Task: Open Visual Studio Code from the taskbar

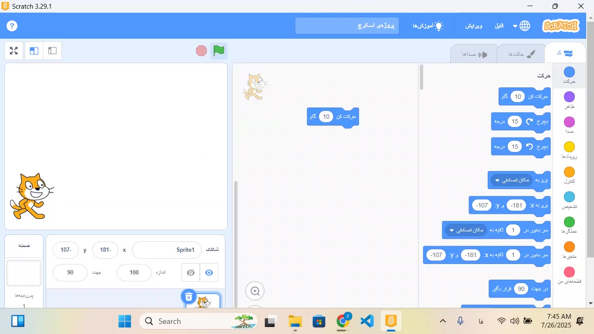Action: pyautogui.click(x=367, y=321)
